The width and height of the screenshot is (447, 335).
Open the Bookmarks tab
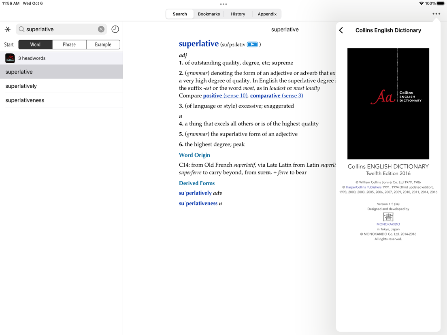point(209,14)
